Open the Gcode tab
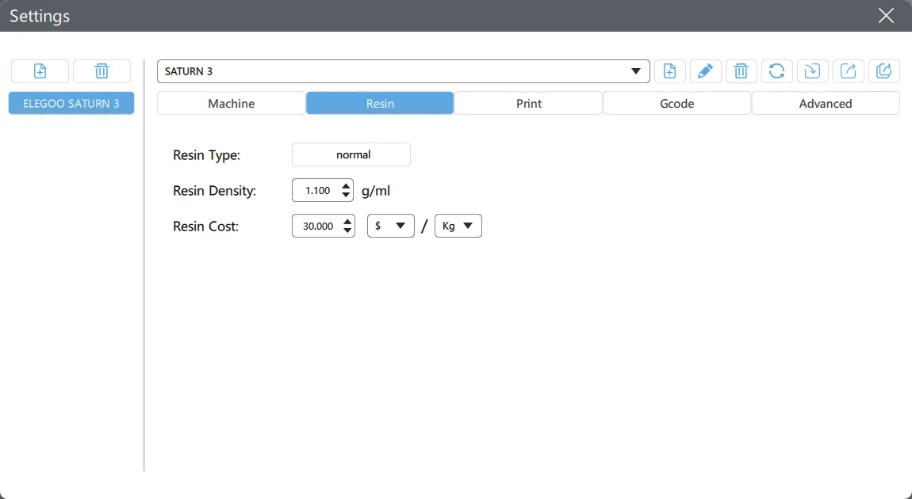This screenshot has height=499, width=912. (x=677, y=104)
